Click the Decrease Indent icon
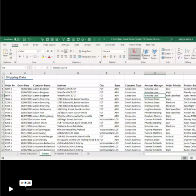This screenshot has height=196, width=196. pyautogui.click(x=71, y=56)
